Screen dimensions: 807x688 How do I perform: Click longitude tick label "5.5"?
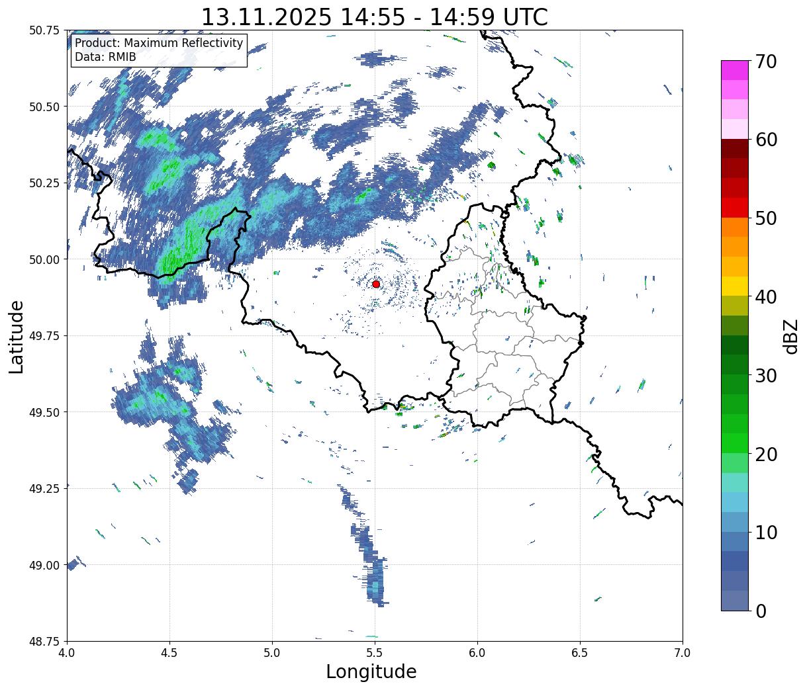(375, 653)
